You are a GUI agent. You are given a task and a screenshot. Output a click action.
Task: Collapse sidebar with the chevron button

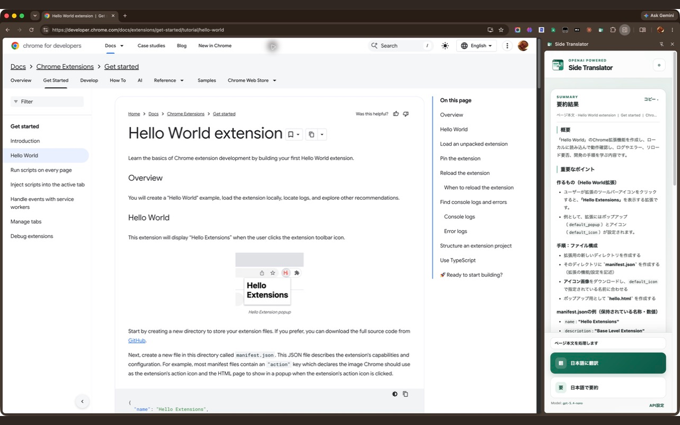point(82,402)
